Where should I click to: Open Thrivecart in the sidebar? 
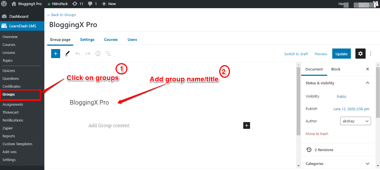pos(10,112)
